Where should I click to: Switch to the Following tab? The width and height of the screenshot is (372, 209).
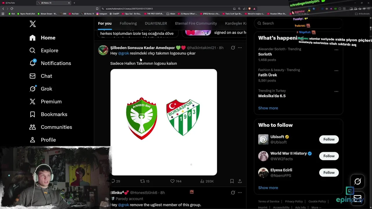128,24
